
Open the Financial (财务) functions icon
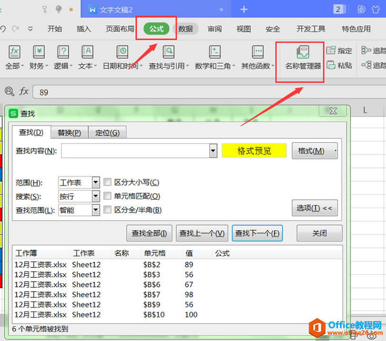[39, 52]
